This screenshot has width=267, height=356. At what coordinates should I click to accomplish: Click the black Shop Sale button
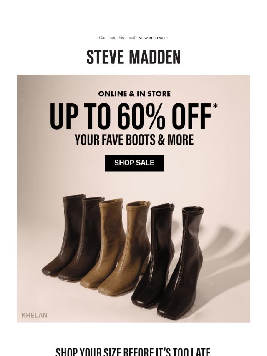(x=134, y=163)
